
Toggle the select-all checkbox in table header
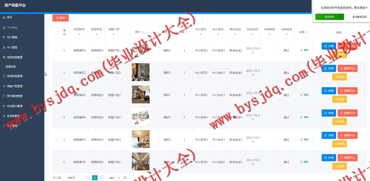pos(57,33)
